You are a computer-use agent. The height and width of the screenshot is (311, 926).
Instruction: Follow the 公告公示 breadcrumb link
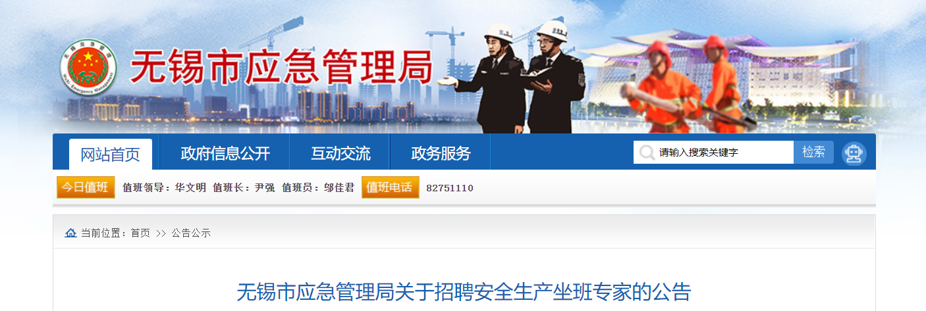pyautogui.click(x=191, y=233)
